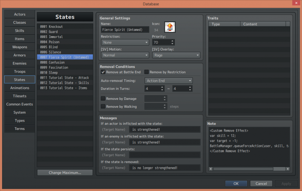Switch to the Terms tab
This screenshot has height=191, width=302.
20,129
